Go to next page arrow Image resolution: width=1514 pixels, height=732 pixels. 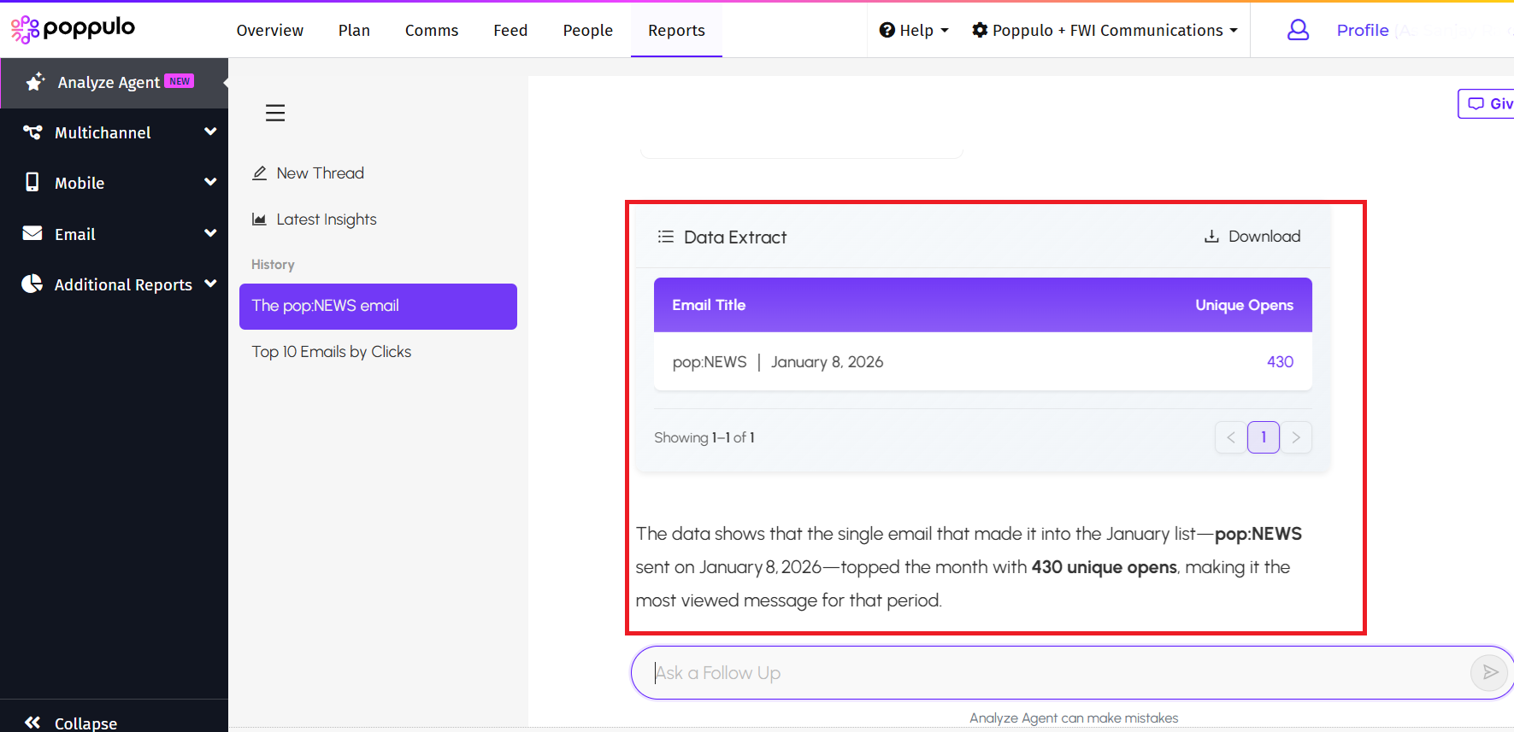click(1296, 437)
